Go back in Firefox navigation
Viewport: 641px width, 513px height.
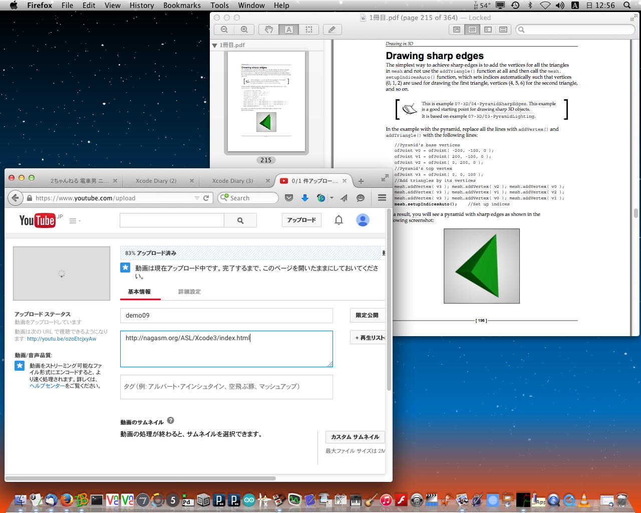click(15, 198)
